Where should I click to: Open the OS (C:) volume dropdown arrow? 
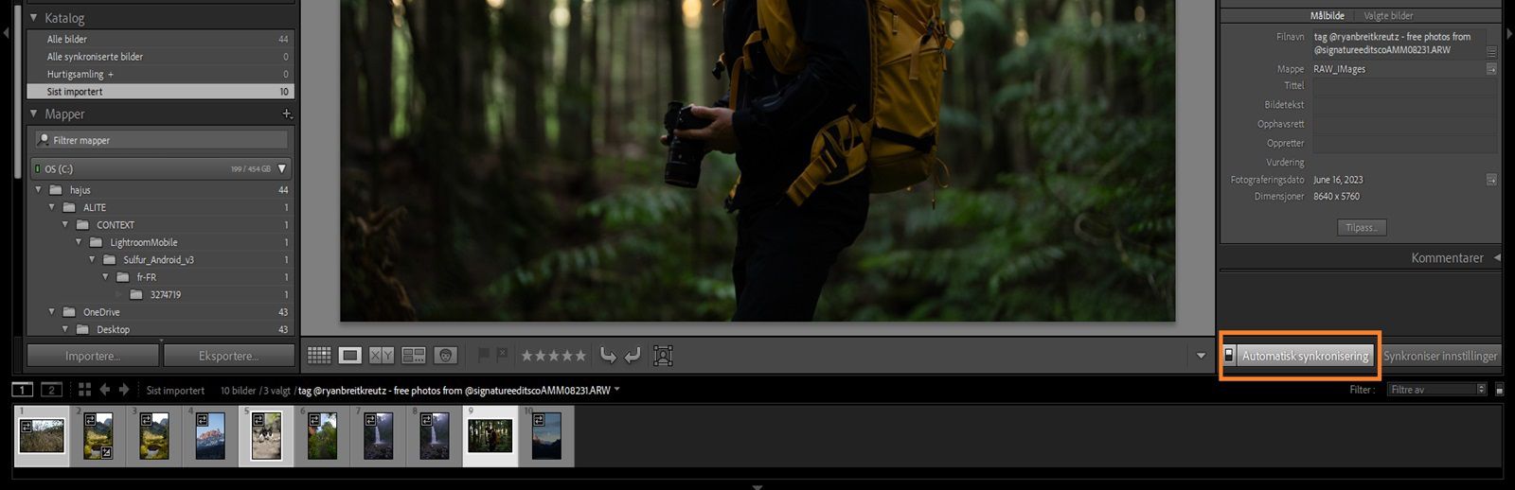click(x=282, y=169)
